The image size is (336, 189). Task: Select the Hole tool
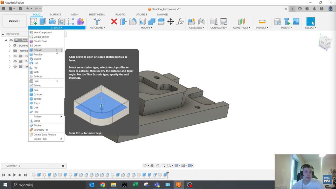click(36, 81)
